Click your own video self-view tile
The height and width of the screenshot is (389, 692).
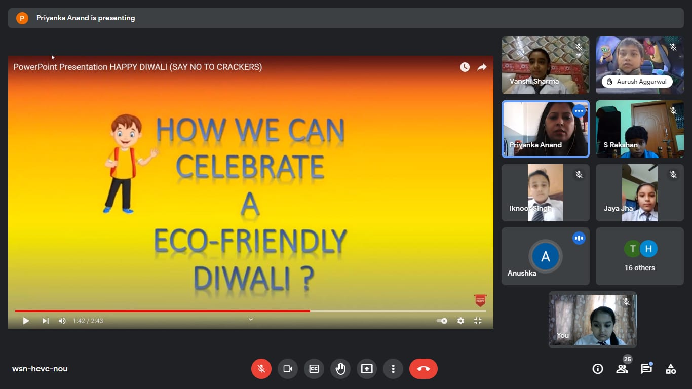[593, 320]
